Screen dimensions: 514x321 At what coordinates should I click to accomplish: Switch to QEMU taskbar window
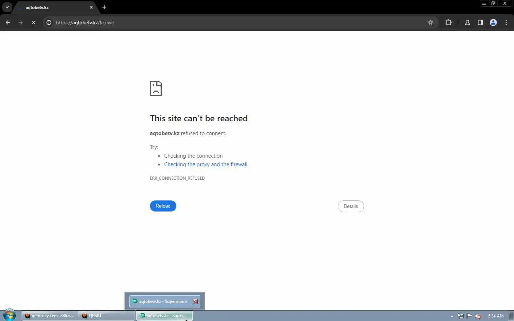click(x=106, y=316)
